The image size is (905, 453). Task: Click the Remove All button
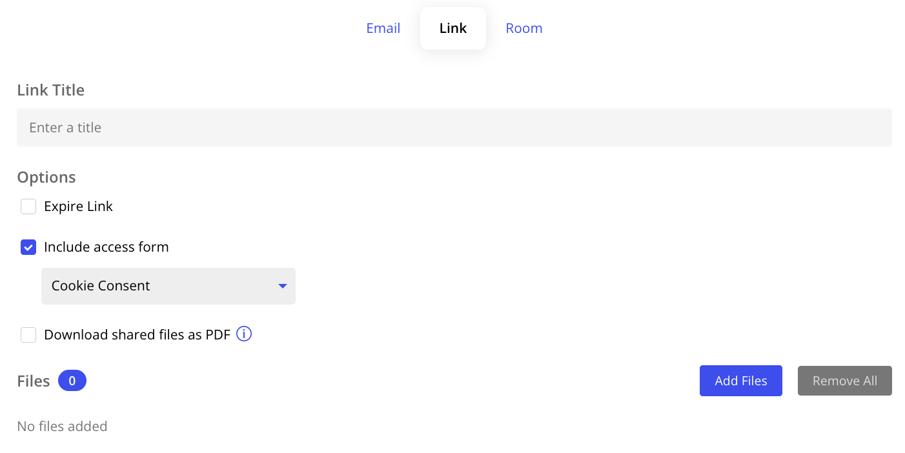point(844,381)
